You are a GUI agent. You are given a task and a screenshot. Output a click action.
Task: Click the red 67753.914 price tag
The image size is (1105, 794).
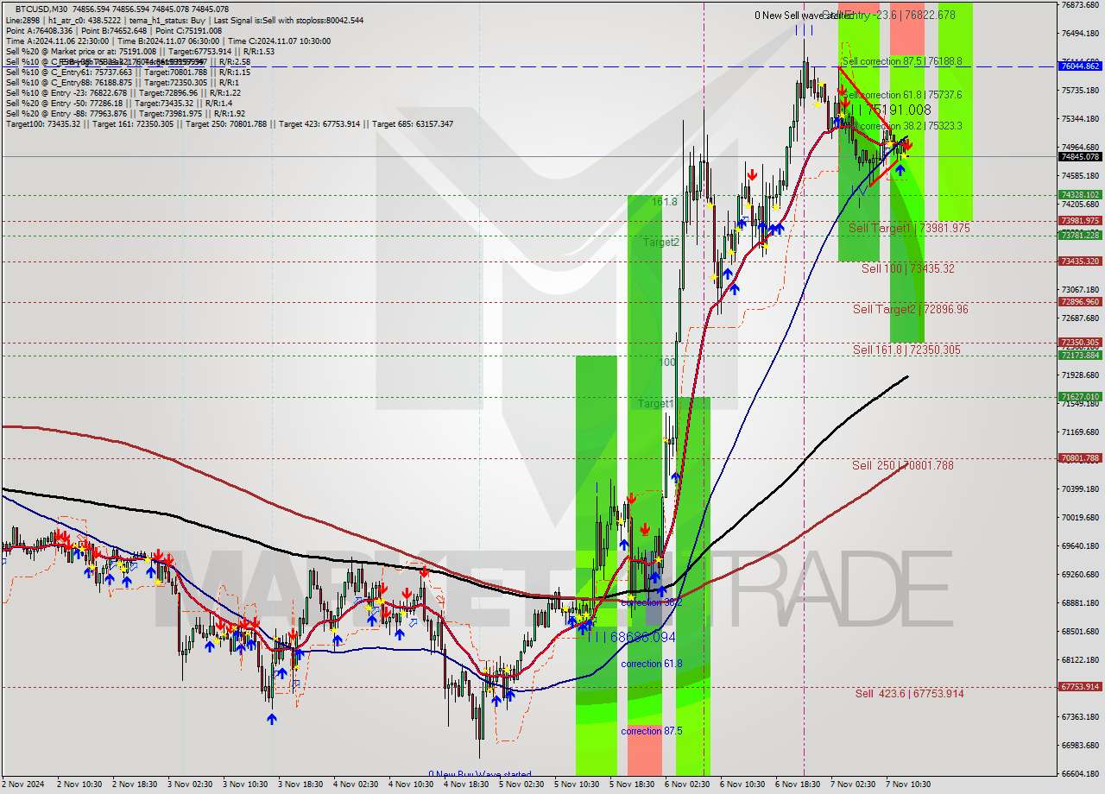1080,687
